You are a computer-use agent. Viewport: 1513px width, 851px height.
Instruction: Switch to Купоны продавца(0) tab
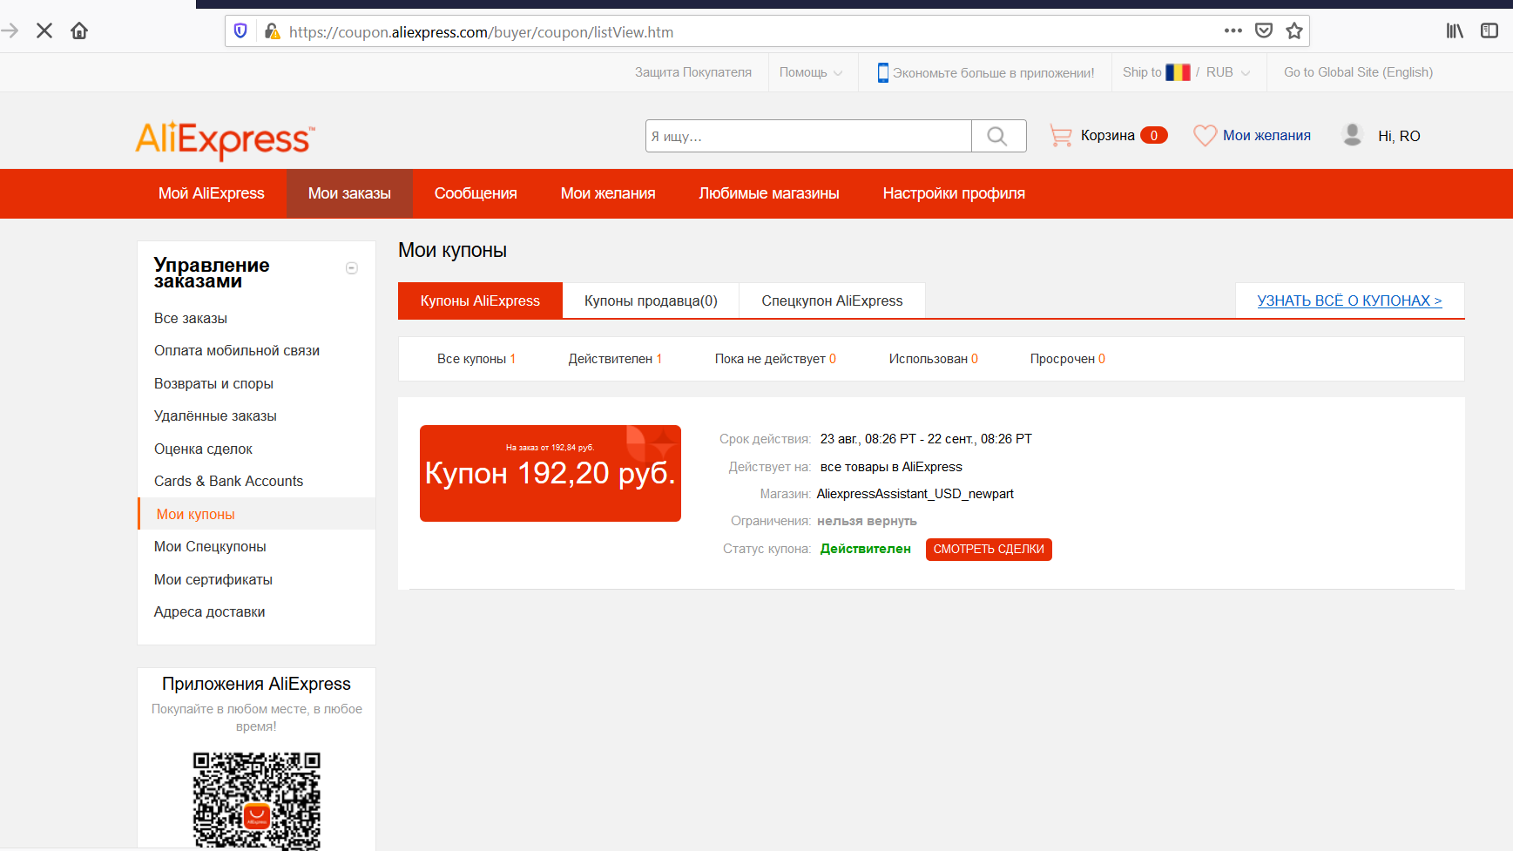coord(651,301)
